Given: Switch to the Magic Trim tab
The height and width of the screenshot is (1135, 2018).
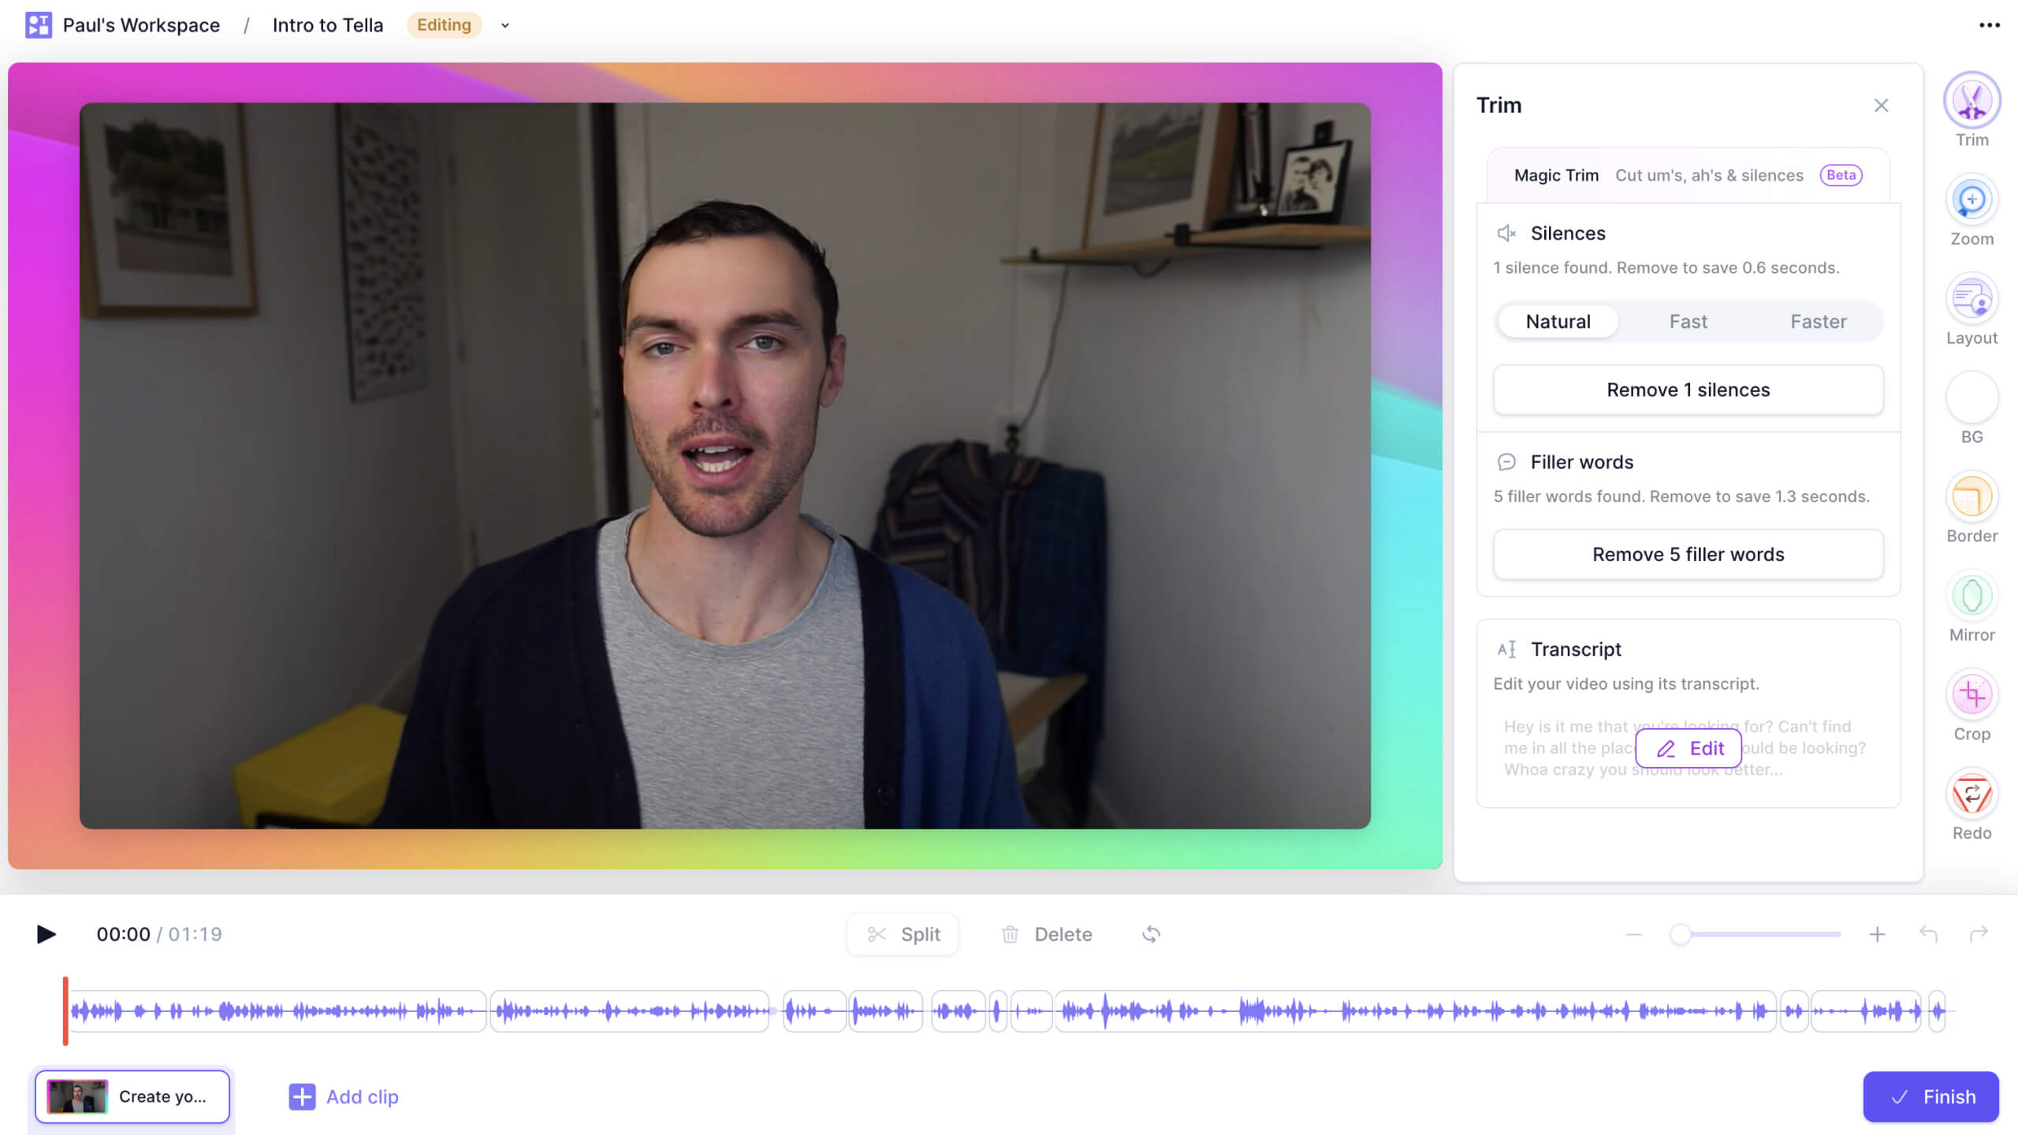Looking at the screenshot, I should (1555, 175).
